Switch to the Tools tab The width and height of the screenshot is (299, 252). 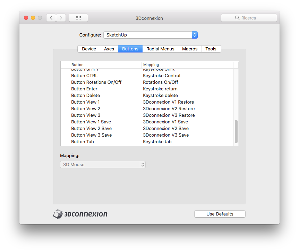211,49
